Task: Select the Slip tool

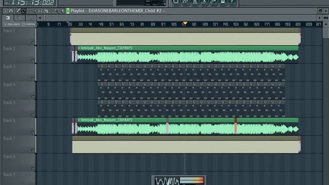Action: (40, 11)
